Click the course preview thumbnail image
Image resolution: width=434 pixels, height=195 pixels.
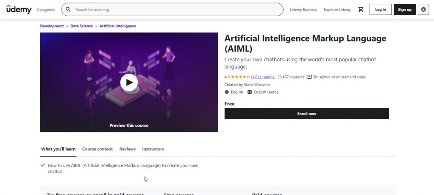[x=129, y=82]
